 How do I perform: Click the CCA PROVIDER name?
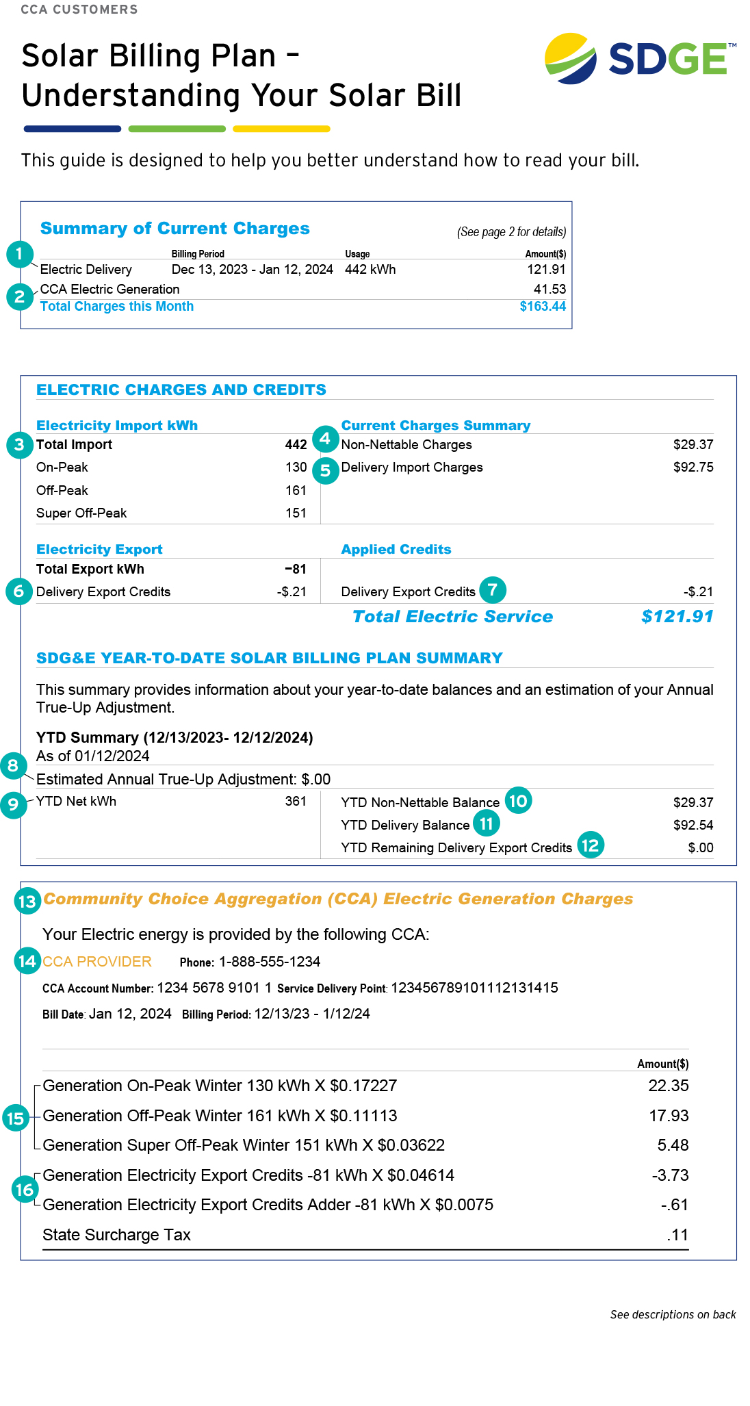(97, 962)
